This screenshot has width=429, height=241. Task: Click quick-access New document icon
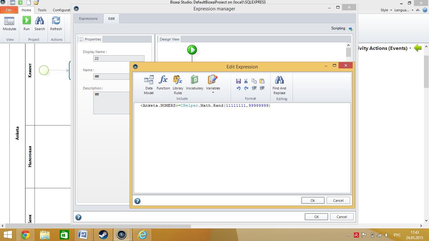pos(28,3)
